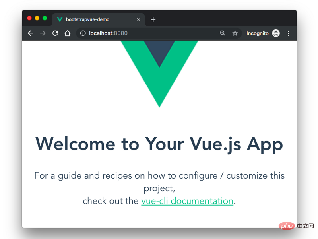Click the red close window button

click(29, 18)
